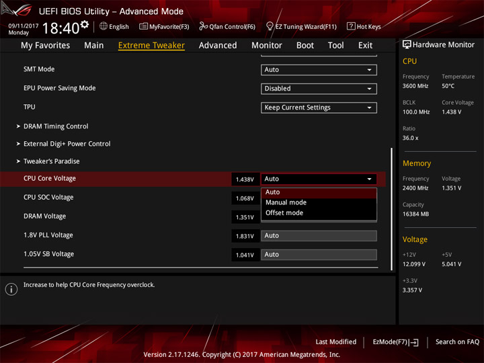Click the settings list vertical scrollbar
The image size is (484, 363).
pos(392,209)
